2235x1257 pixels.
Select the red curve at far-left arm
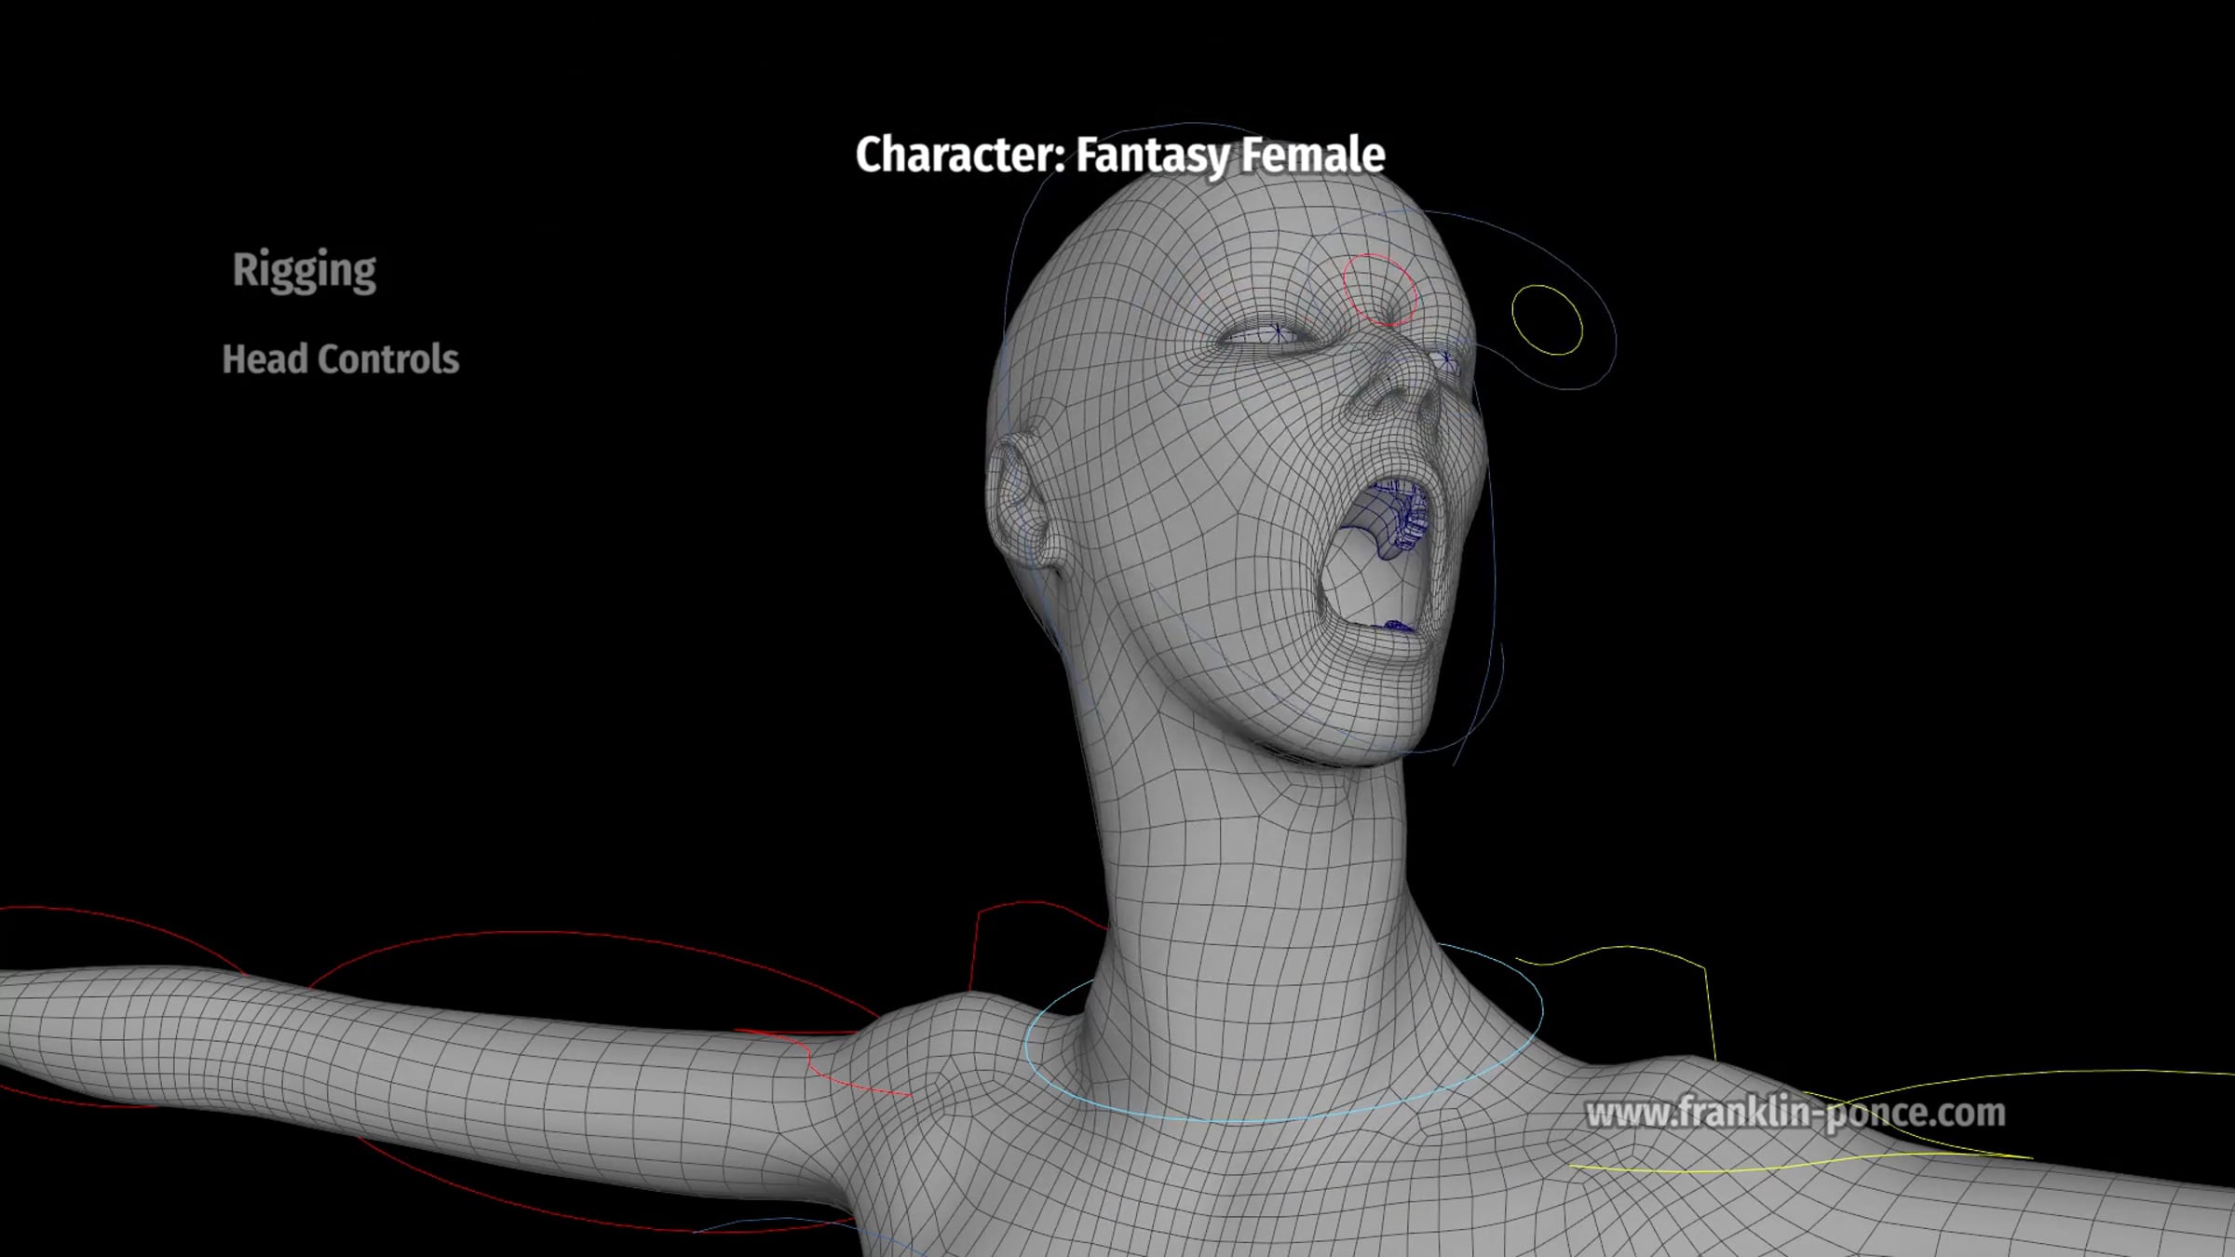tap(140, 924)
